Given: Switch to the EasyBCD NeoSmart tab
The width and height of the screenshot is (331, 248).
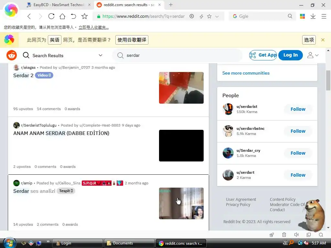Looking at the screenshot, I should click(59, 5).
